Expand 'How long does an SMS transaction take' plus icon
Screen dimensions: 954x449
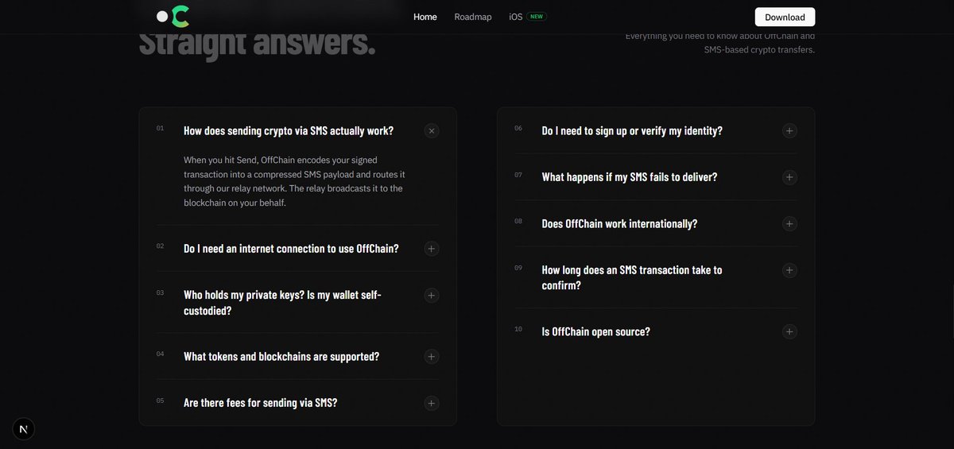click(789, 270)
